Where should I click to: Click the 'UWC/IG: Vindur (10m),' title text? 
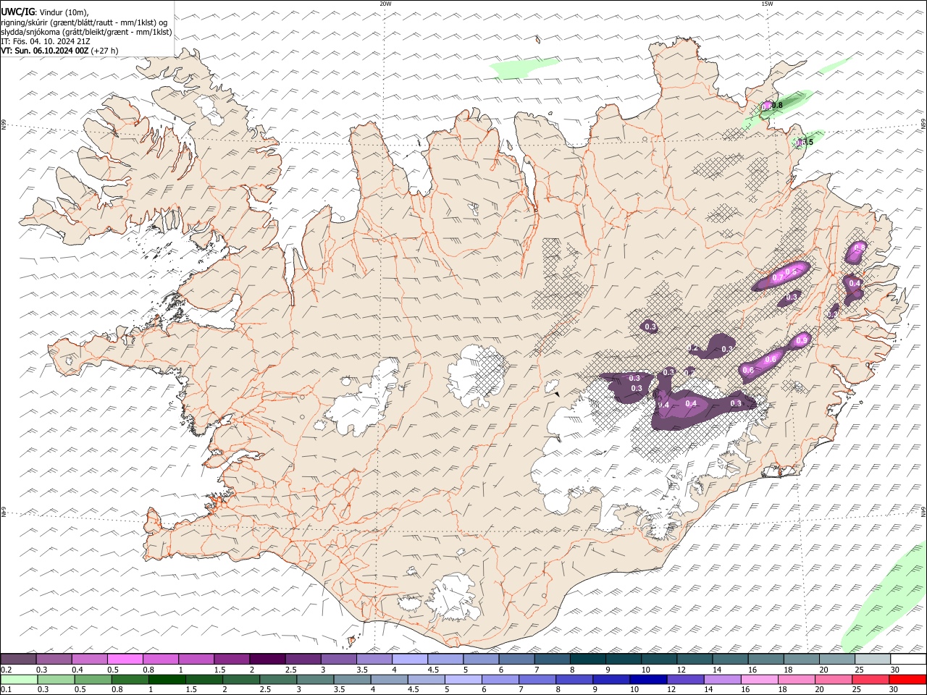[46, 12]
